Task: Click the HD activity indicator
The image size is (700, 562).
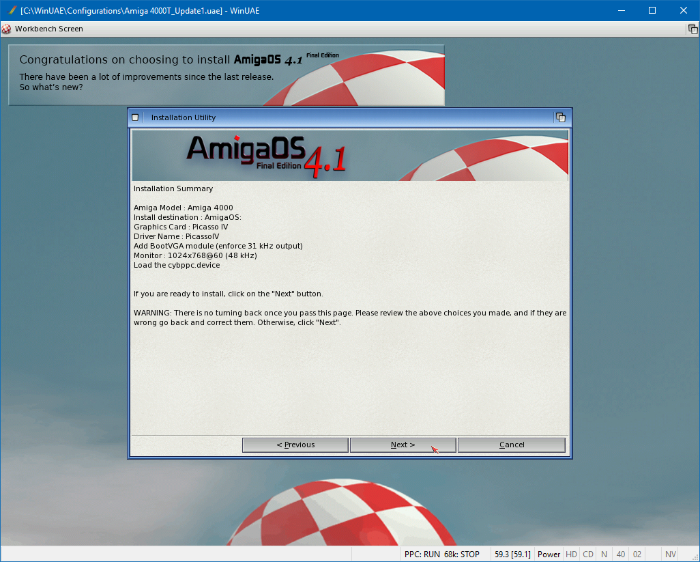Action: [x=571, y=554]
